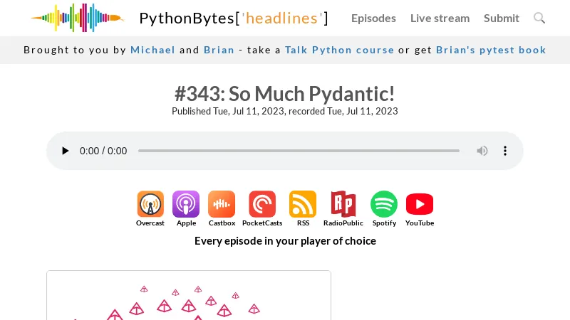Open the Live stream navigation item

tap(440, 18)
